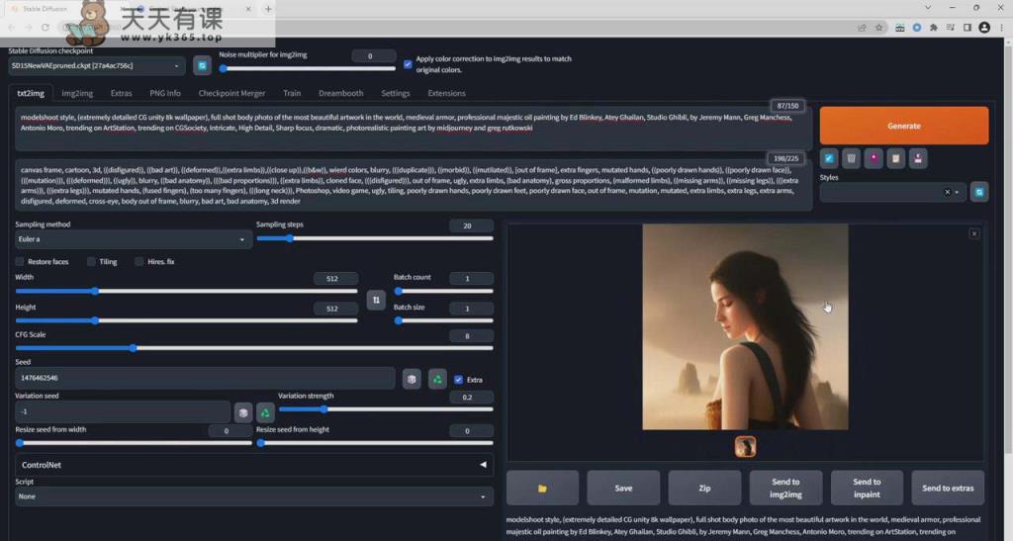
Task: Adjust Noise multiplier for img2img slider
Action: [307, 68]
